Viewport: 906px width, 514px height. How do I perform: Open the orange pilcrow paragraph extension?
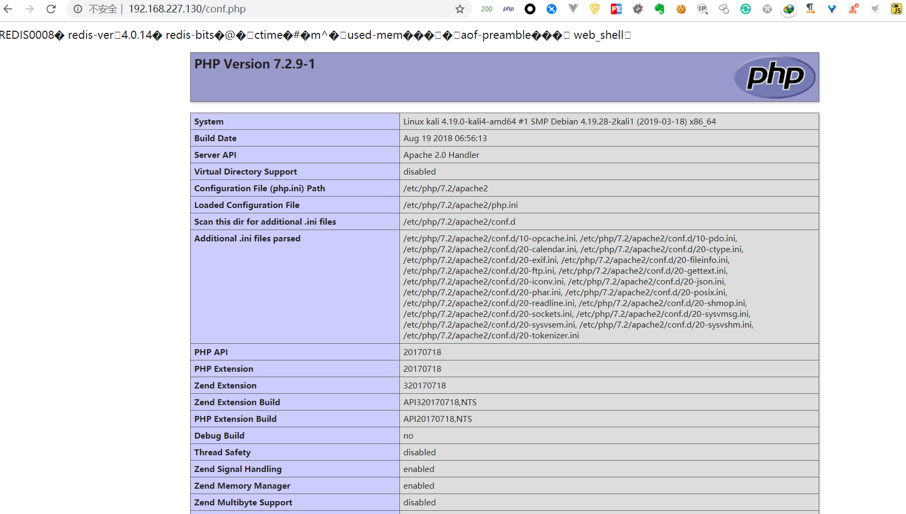point(810,9)
